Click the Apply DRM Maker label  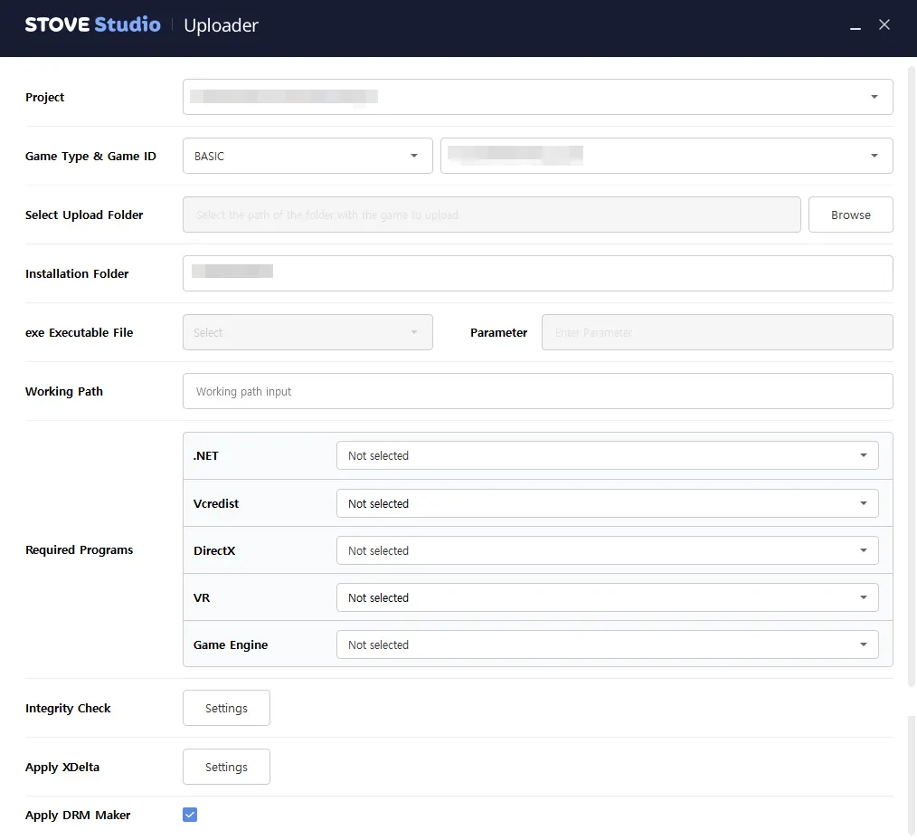(78, 815)
